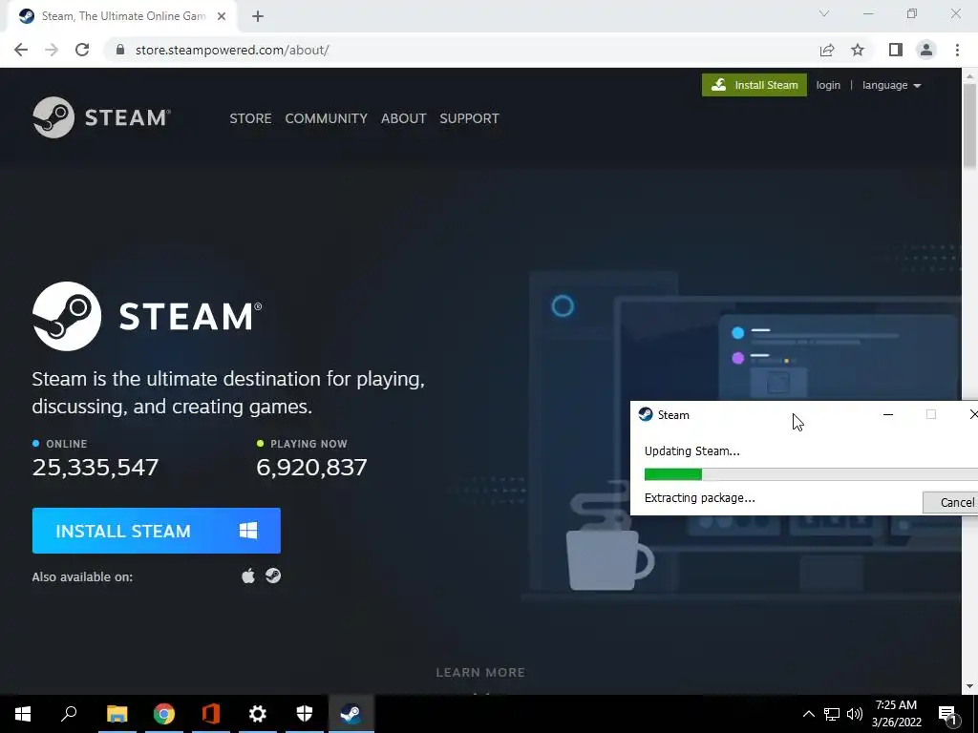Viewport: 978px width, 733px height.
Task: Click the site lock icon in address bar
Action: click(x=121, y=50)
